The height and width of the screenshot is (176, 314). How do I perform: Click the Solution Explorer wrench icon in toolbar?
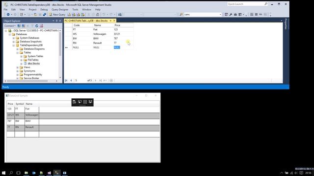tap(231, 14)
